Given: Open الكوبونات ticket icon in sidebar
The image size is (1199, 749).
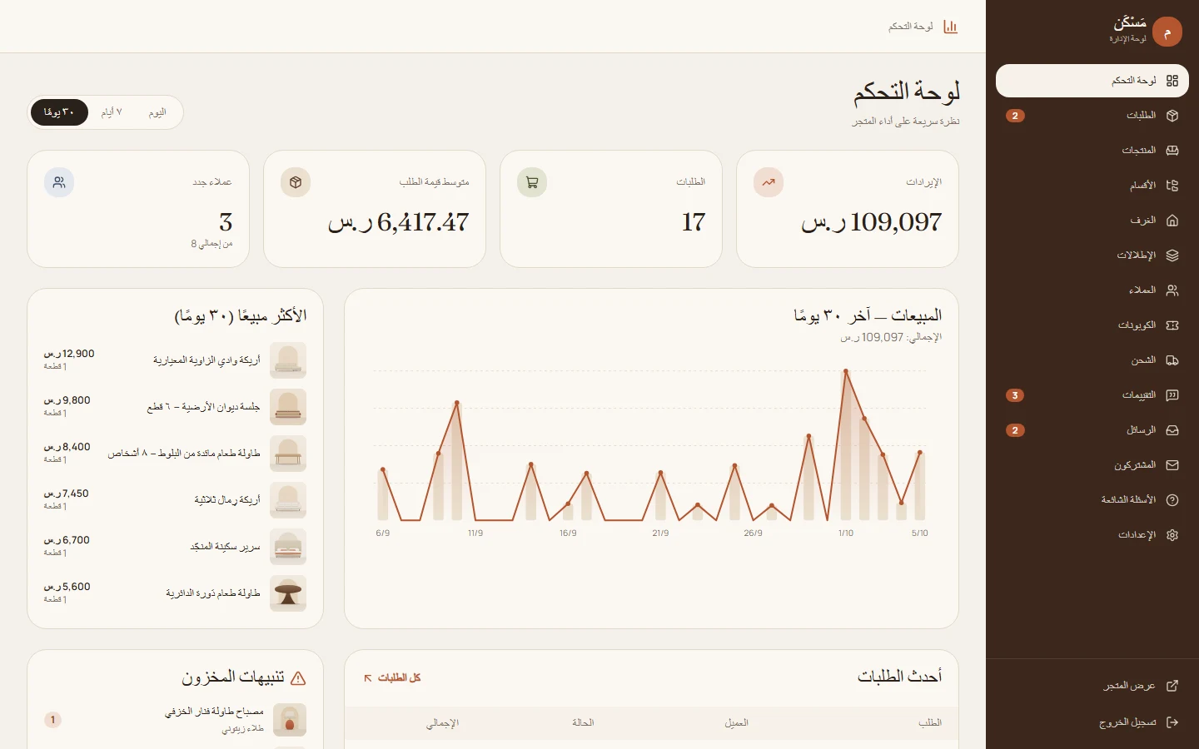Looking at the screenshot, I should (x=1172, y=325).
